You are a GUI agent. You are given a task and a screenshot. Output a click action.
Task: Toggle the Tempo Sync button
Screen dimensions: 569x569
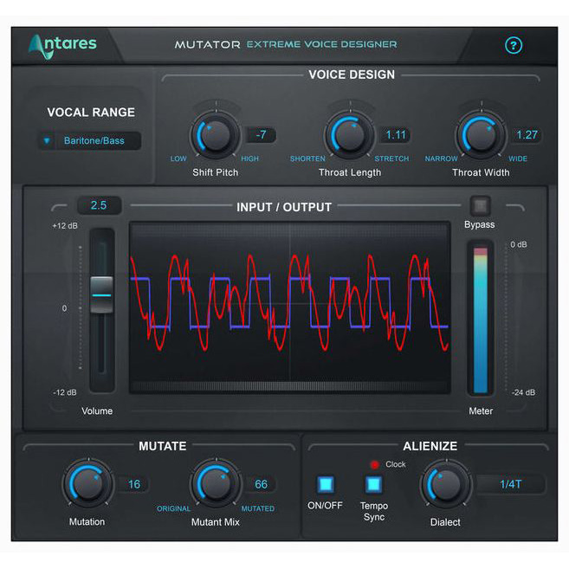pyautogui.click(x=374, y=484)
